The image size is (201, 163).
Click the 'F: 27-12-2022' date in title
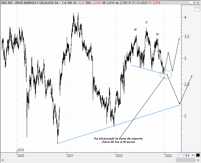(x=137, y=3)
